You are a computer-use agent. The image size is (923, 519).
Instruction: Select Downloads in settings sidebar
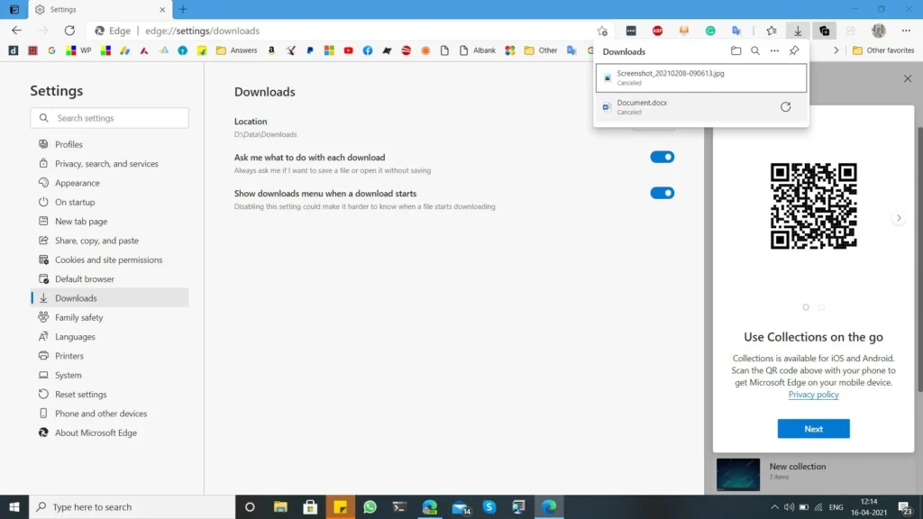pos(109,298)
